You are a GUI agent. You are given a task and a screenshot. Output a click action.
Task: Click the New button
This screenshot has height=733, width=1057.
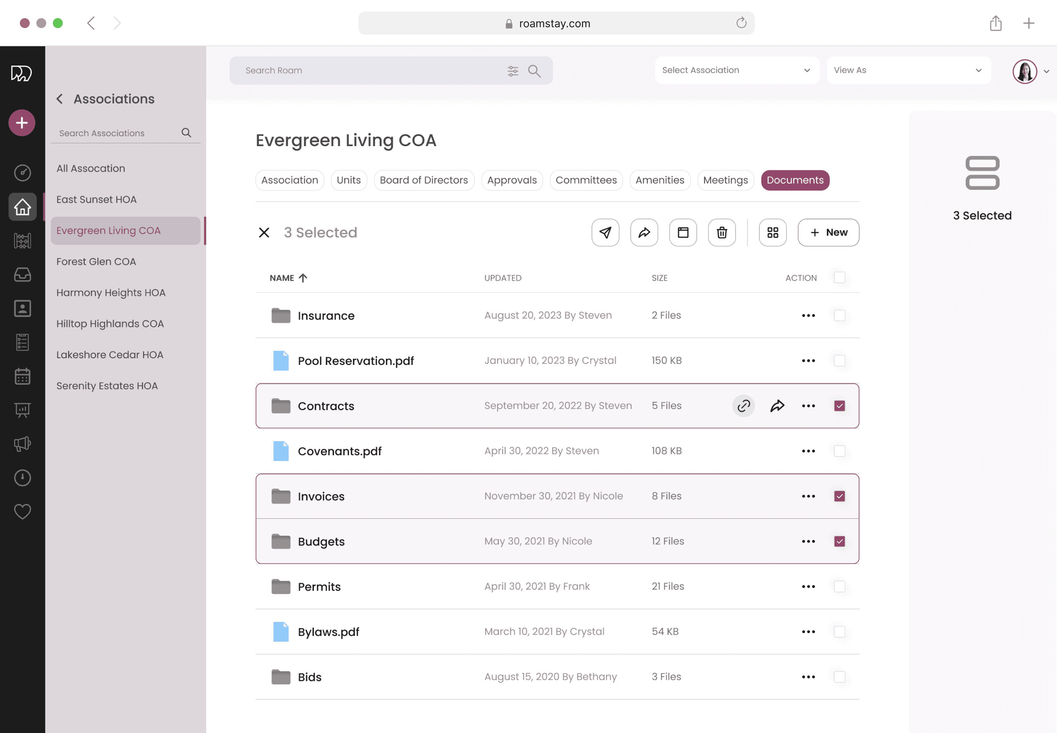[828, 232]
